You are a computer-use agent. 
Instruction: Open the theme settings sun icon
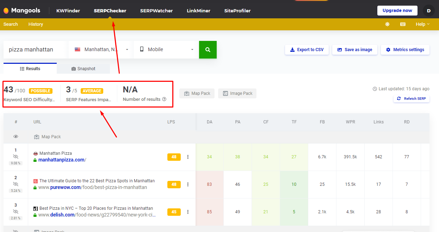[388, 24]
